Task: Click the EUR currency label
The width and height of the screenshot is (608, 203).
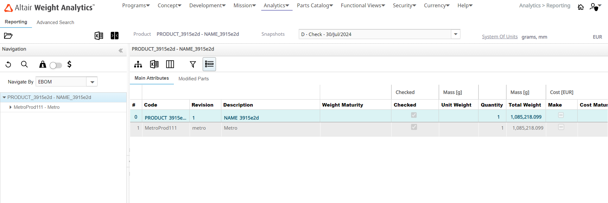Action: point(598,37)
